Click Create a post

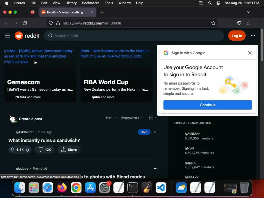click(x=30, y=119)
